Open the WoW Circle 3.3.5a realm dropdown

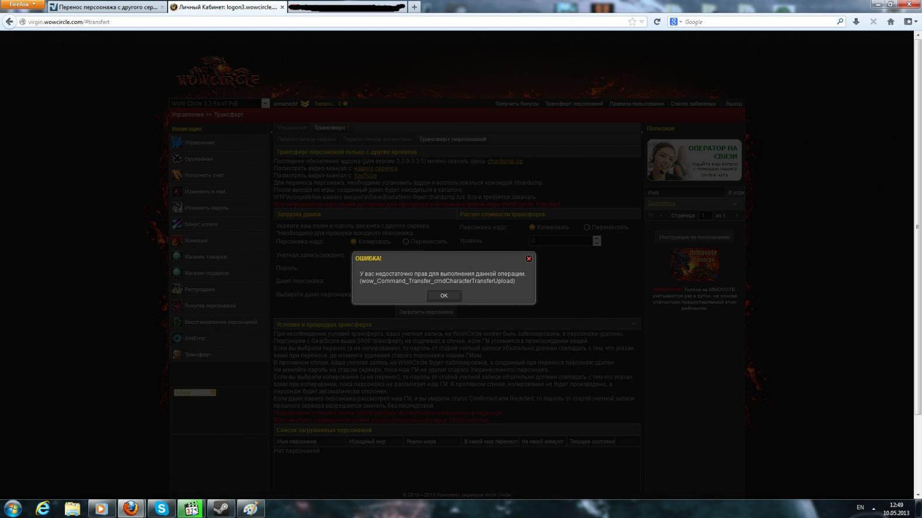265,104
